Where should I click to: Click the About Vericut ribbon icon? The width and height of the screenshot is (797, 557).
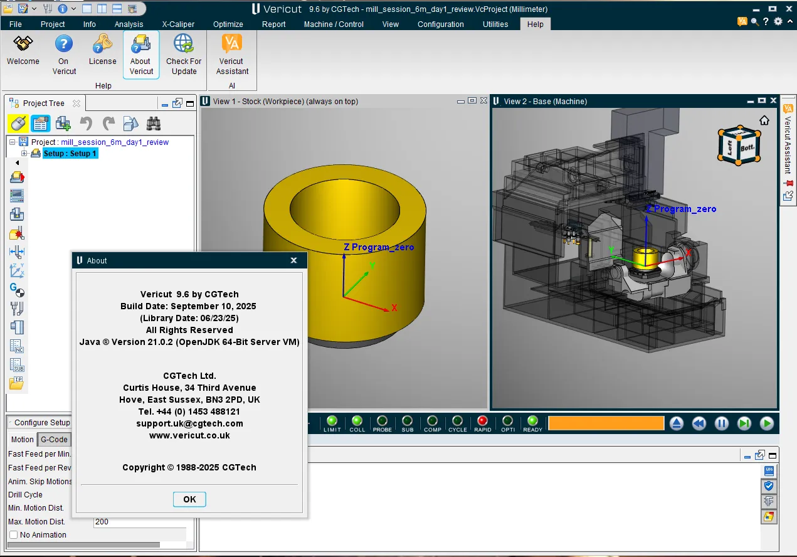click(x=141, y=44)
